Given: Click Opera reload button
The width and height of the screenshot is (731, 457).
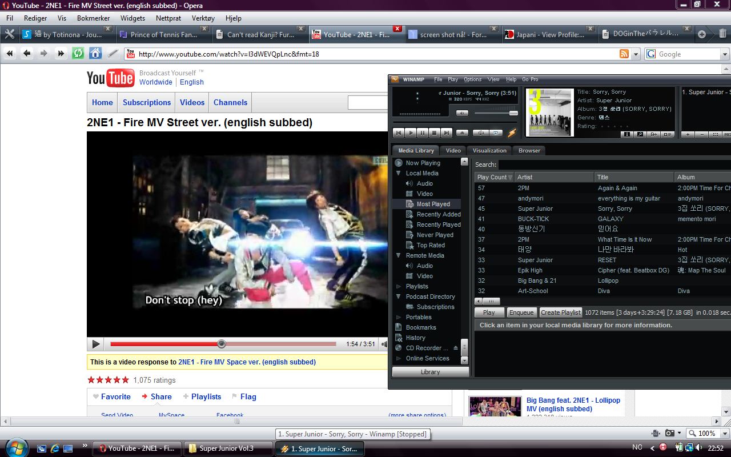Looking at the screenshot, I should [x=78, y=54].
